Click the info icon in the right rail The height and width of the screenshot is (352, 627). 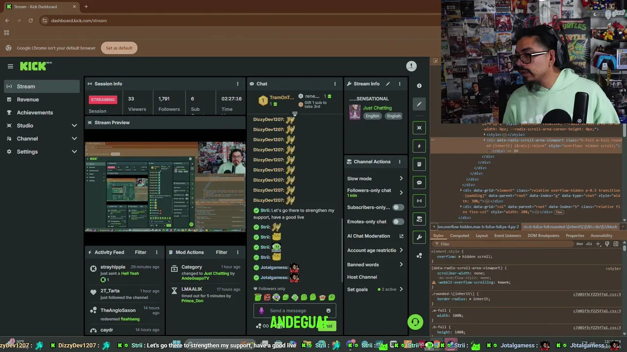pos(419,86)
